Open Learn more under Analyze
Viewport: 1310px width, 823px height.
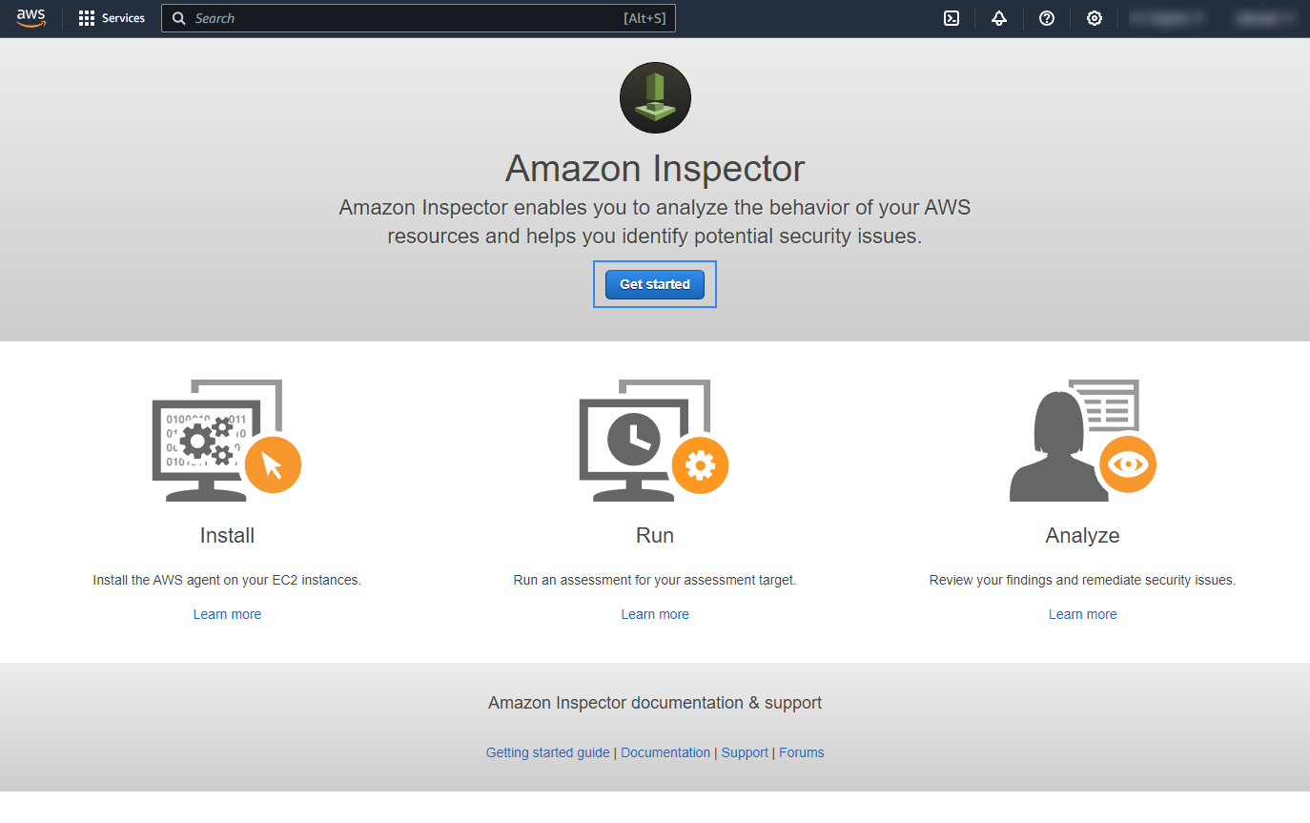point(1082,614)
